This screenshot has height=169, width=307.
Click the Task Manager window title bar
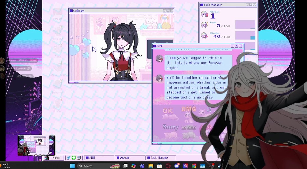[x=228, y=5]
